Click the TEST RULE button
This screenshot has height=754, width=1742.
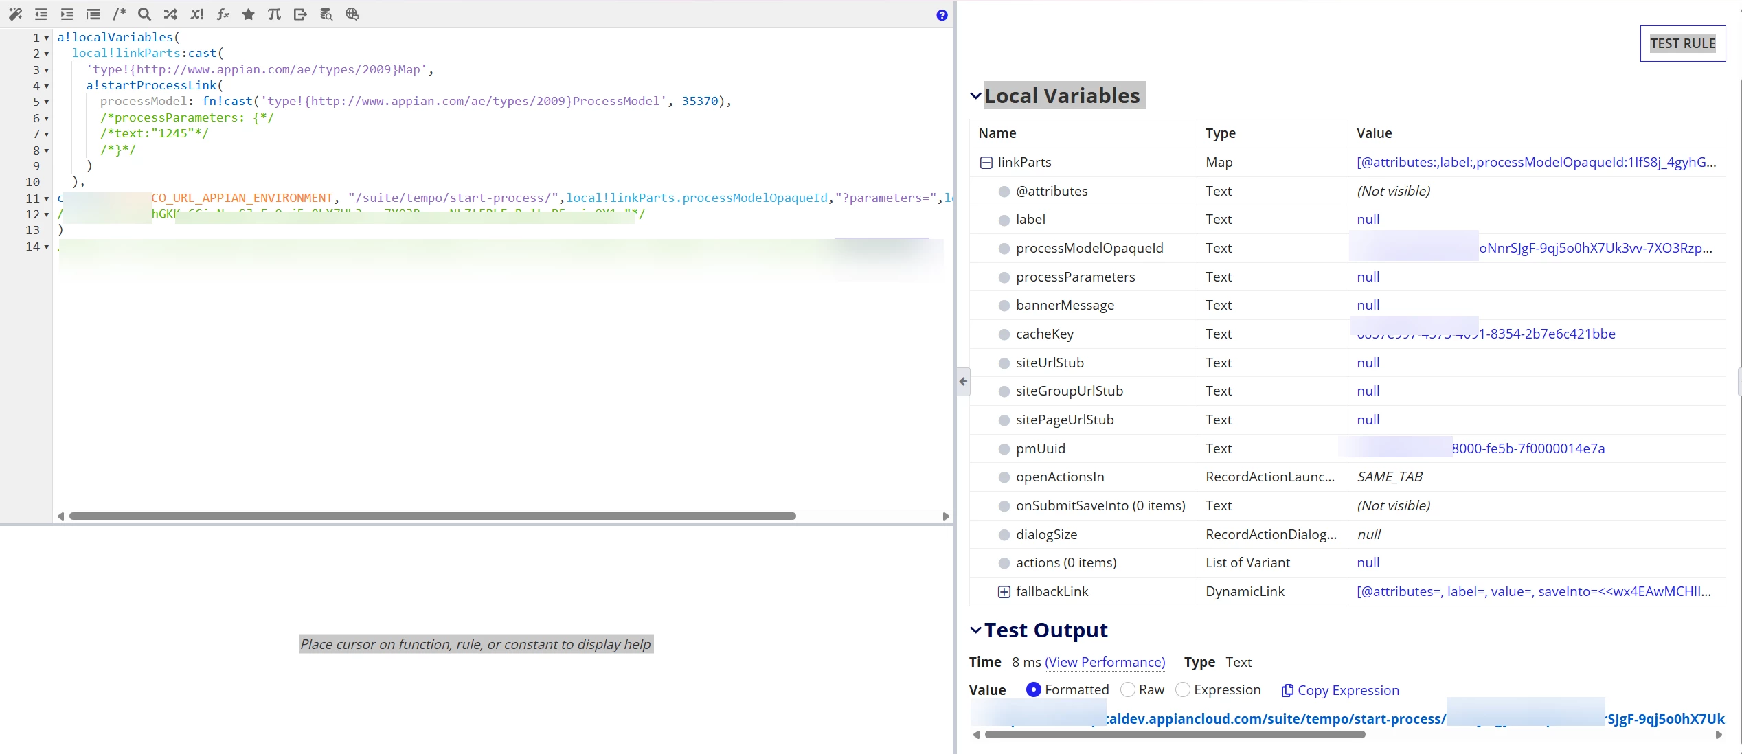coord(1683,43)
